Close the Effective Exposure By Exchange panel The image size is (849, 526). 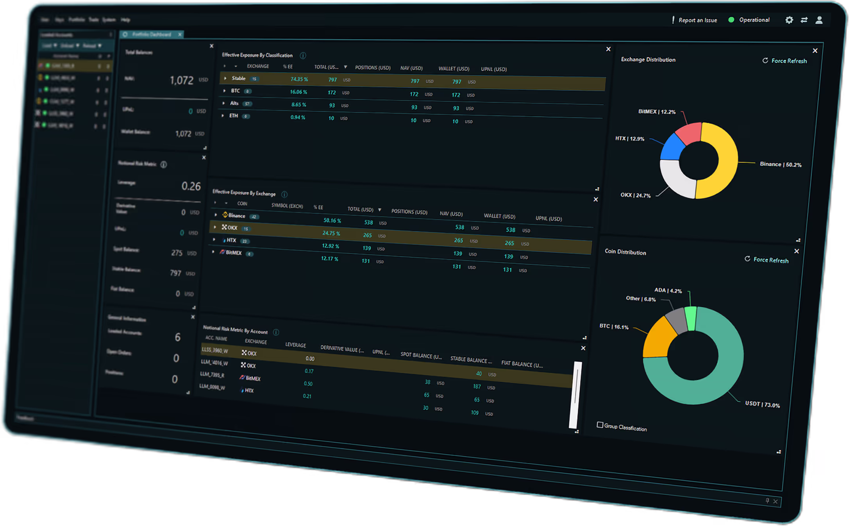point(596,199)
